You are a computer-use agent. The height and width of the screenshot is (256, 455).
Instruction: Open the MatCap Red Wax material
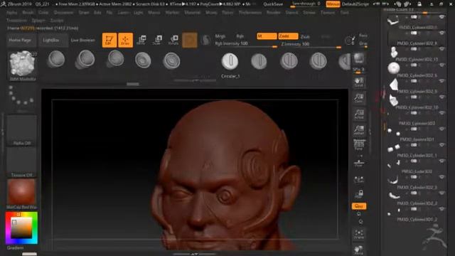(x=22, y=194)
